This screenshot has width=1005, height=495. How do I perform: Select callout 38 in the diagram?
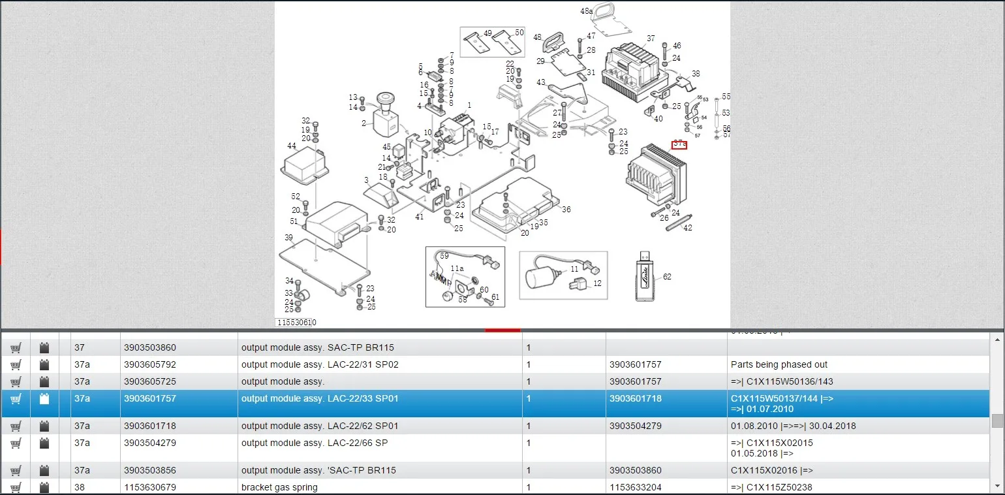pyautogui.click(x=696, y=74)
